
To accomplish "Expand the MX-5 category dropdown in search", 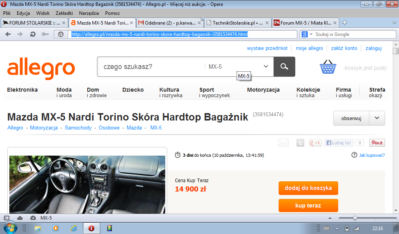I will [266, 66].
